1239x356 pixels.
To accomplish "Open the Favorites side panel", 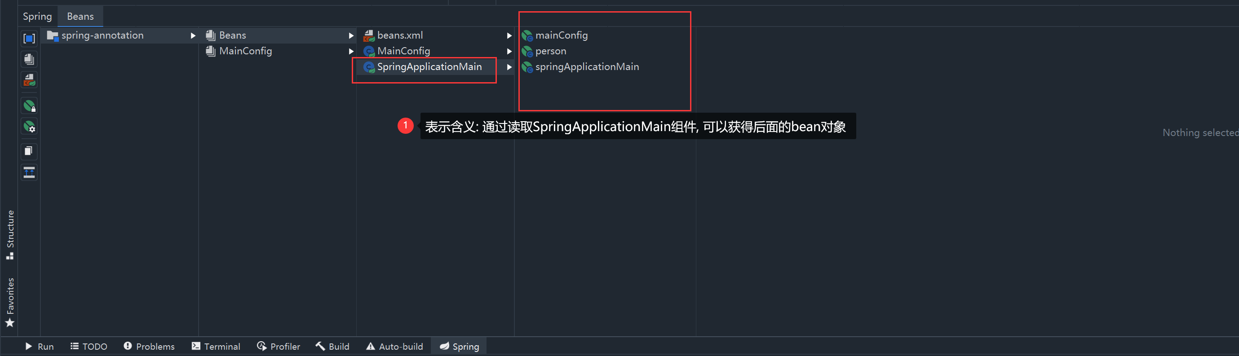I will point(9,302).
